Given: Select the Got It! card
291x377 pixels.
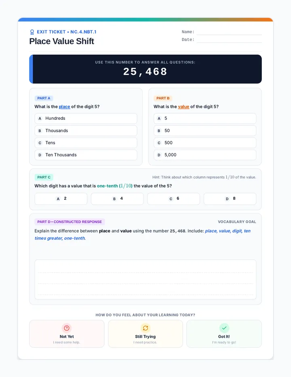Looking at the screenshot, I should click(224, 334).
